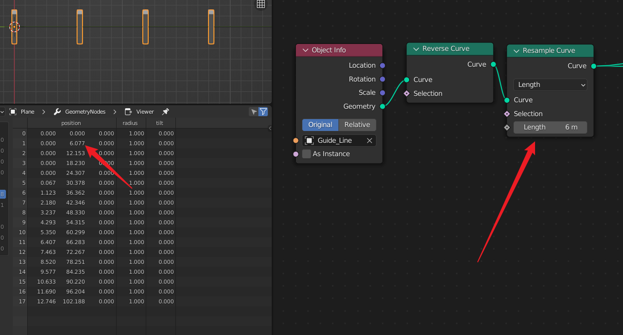Toggle the spreadsheet pin icon
Viewport: 623px width, 335px height.
pyautogui.click(x=166, y=112)
